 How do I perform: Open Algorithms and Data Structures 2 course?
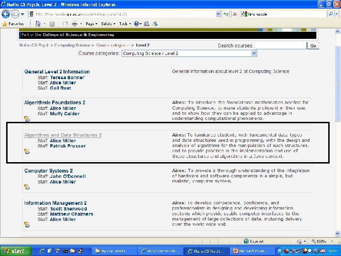[63, 135]
